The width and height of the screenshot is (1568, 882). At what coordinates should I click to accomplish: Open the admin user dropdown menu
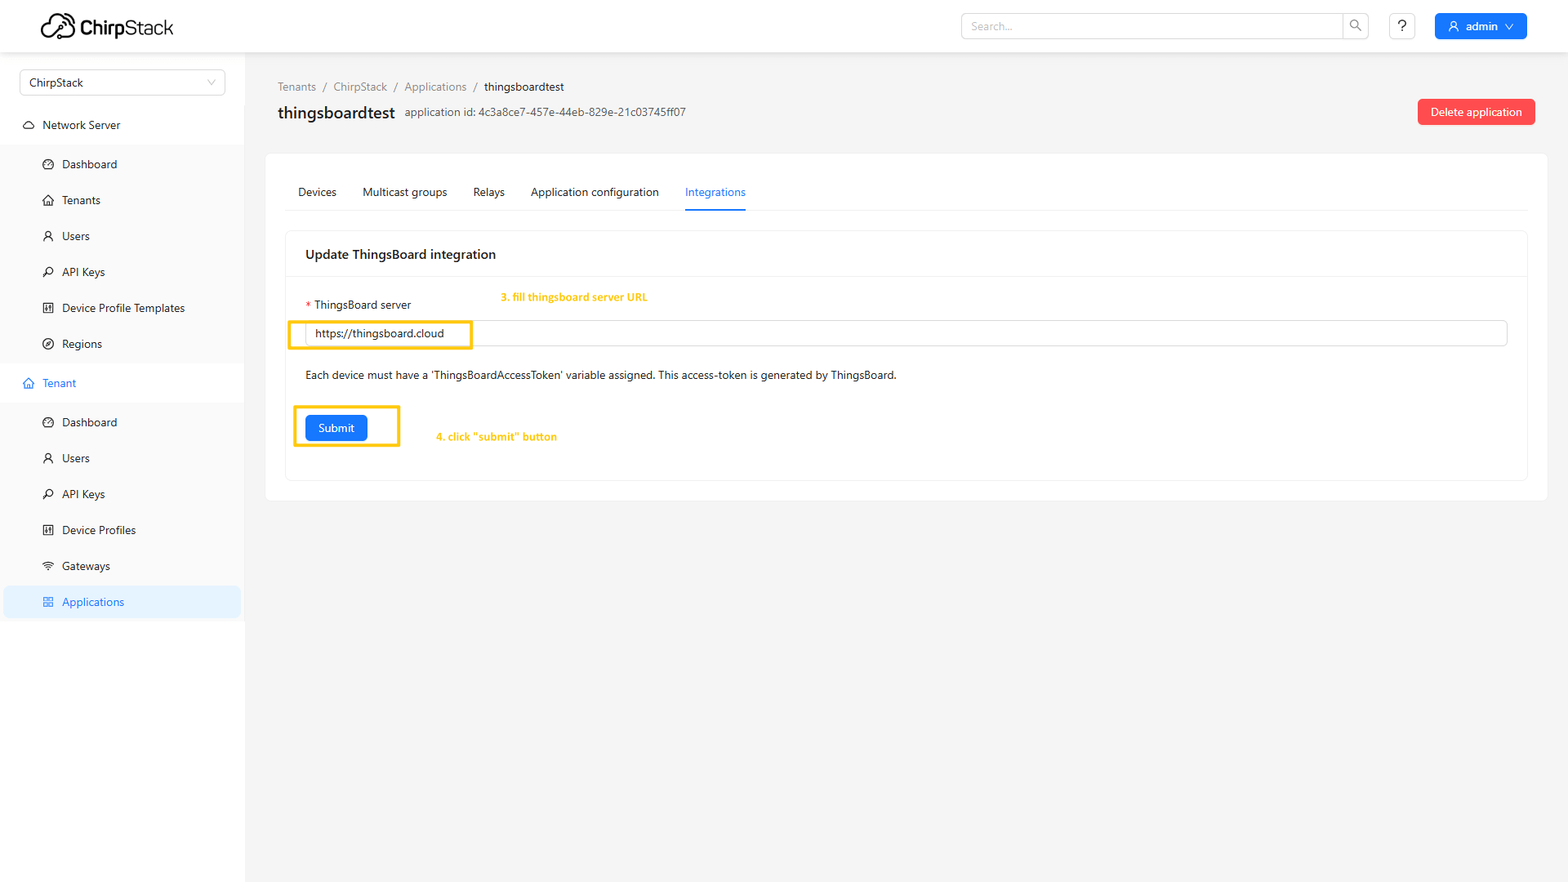pos(1480,26)
